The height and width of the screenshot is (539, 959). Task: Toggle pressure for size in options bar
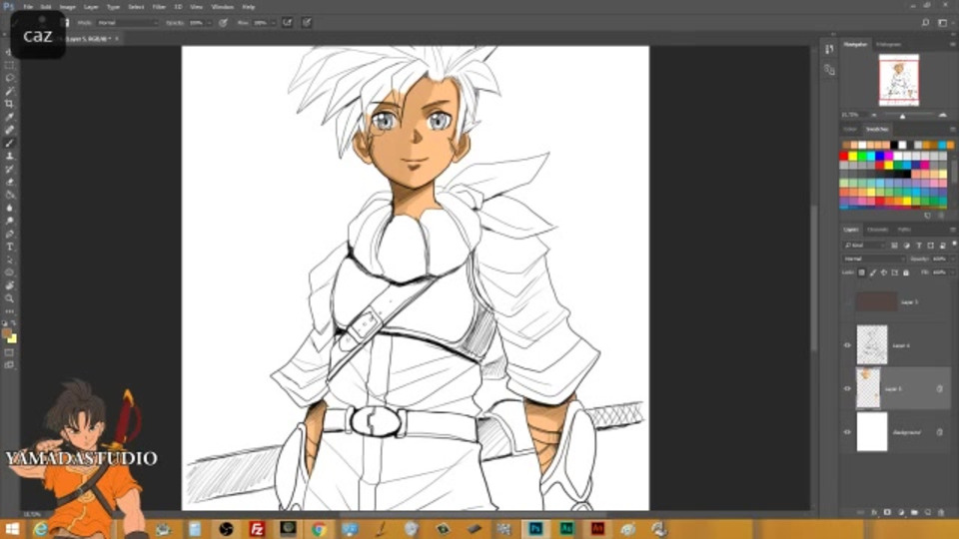click(307, 23)
